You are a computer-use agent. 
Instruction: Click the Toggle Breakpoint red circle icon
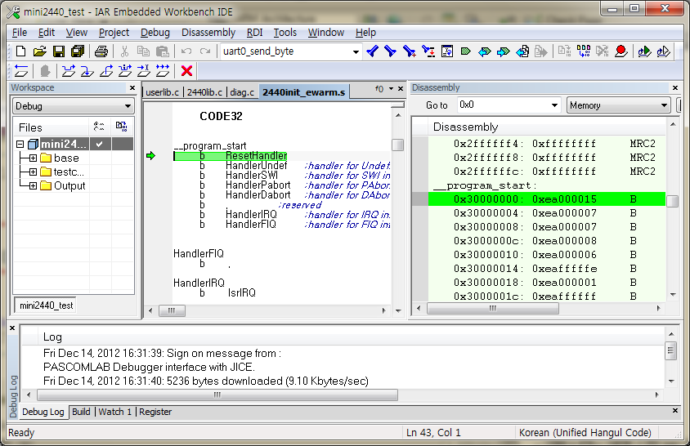(621, 51)
